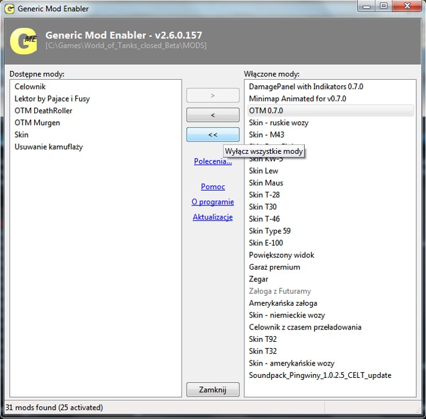The width and height of the screenshot is (426, 419).
Task: Select Celownik in available mods
Action: point(30,87)
